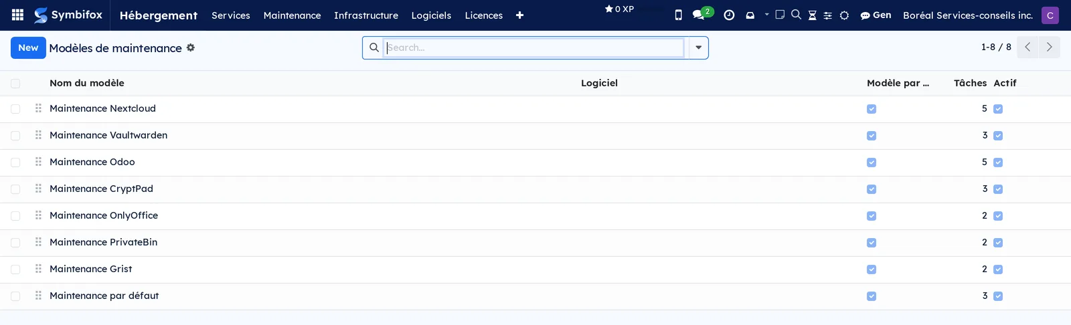The width and height of the screenshot is (1071, 325).
Task: Switch company Boréal Services-conseils inc.
Action: (968, 15)
